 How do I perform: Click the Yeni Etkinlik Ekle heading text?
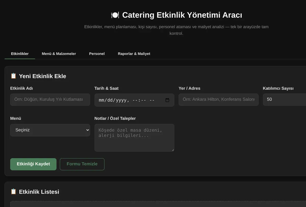click(x=43, y=76)
